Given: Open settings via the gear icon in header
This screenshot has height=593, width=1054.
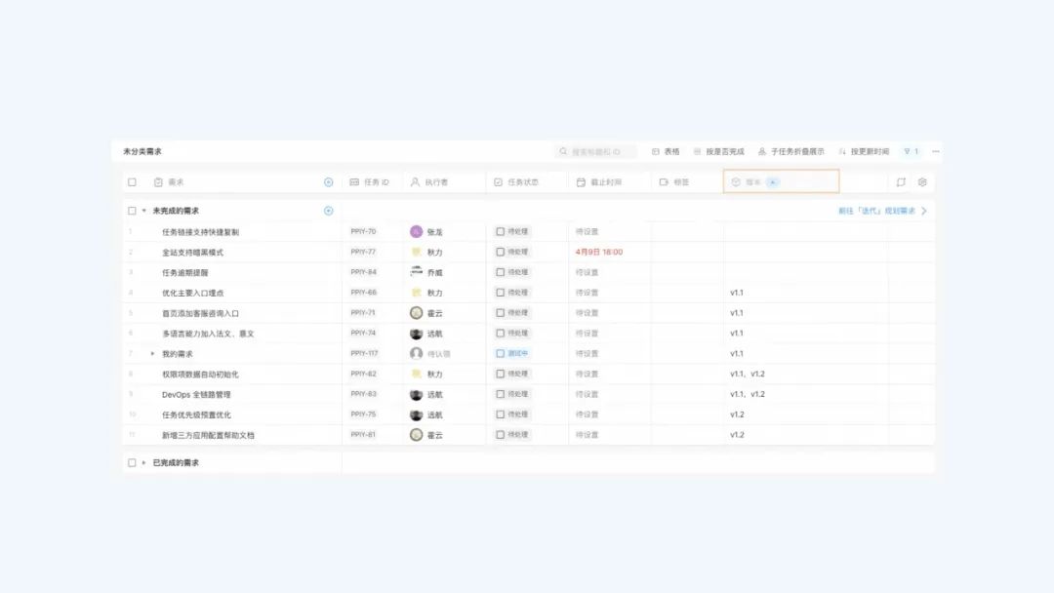Looking at the screenshot, I should (922, 182).
